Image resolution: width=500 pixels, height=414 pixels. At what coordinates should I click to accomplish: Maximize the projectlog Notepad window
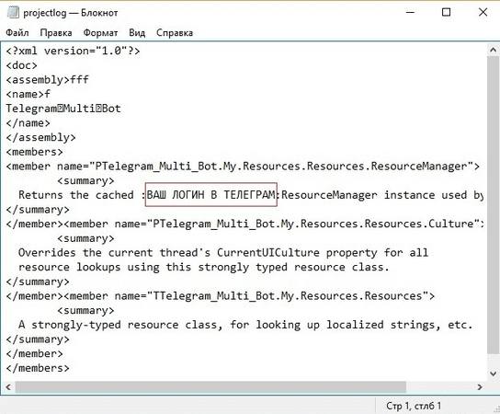pyautogui.click(x=446, y=13)
